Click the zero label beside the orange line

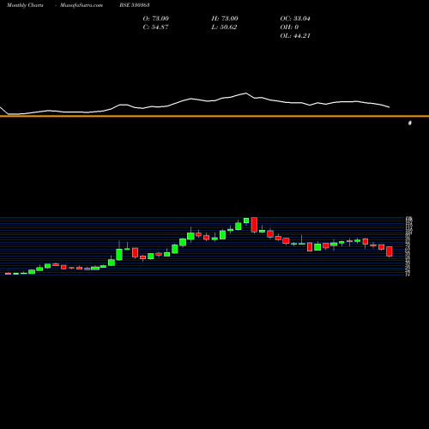(410, 123)
